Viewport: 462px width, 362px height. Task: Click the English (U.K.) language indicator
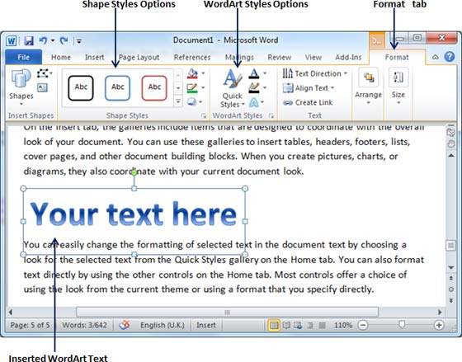163,325
